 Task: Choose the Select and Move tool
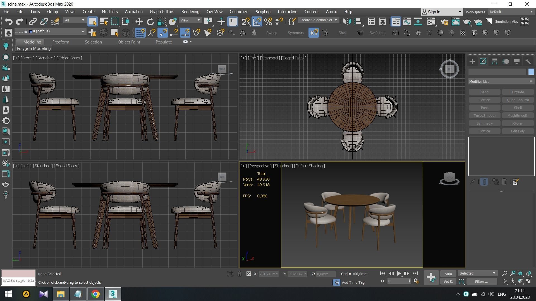(x=139, y=22)
